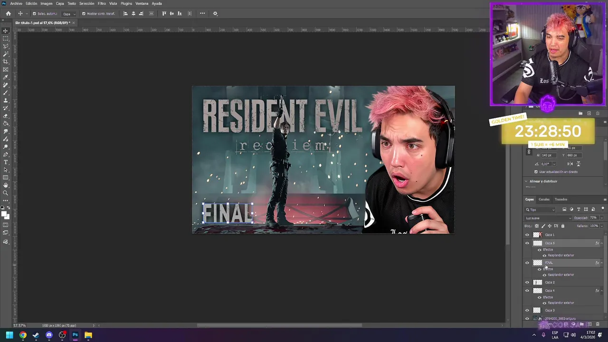Filter layers by type (T) icon
The width and height of the screenshot is (608, 342).
pyautogui.click(x=579, y=209)
